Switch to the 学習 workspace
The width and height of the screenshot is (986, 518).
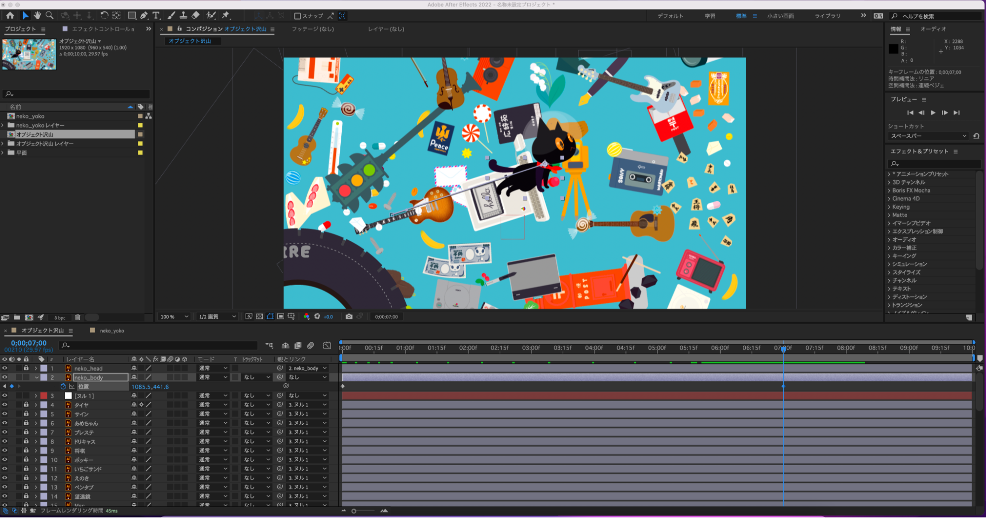coord(710,16)
